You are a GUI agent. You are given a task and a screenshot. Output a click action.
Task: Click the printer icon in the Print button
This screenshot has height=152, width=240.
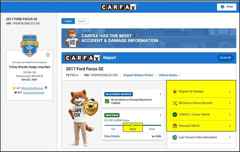[x=222, y=7]
